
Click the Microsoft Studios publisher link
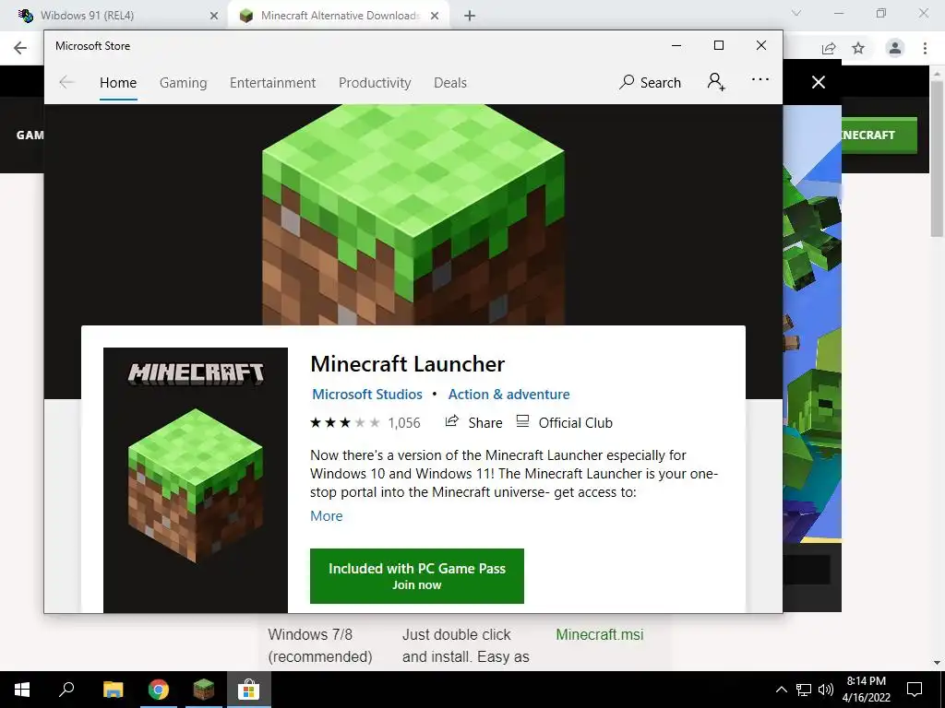tap(367, 395)
